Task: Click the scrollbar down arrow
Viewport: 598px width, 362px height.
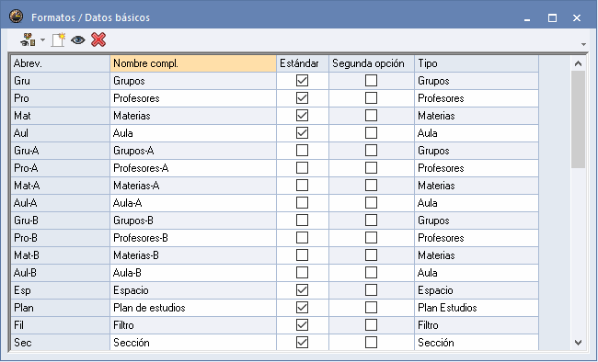Action: (578, 343)
